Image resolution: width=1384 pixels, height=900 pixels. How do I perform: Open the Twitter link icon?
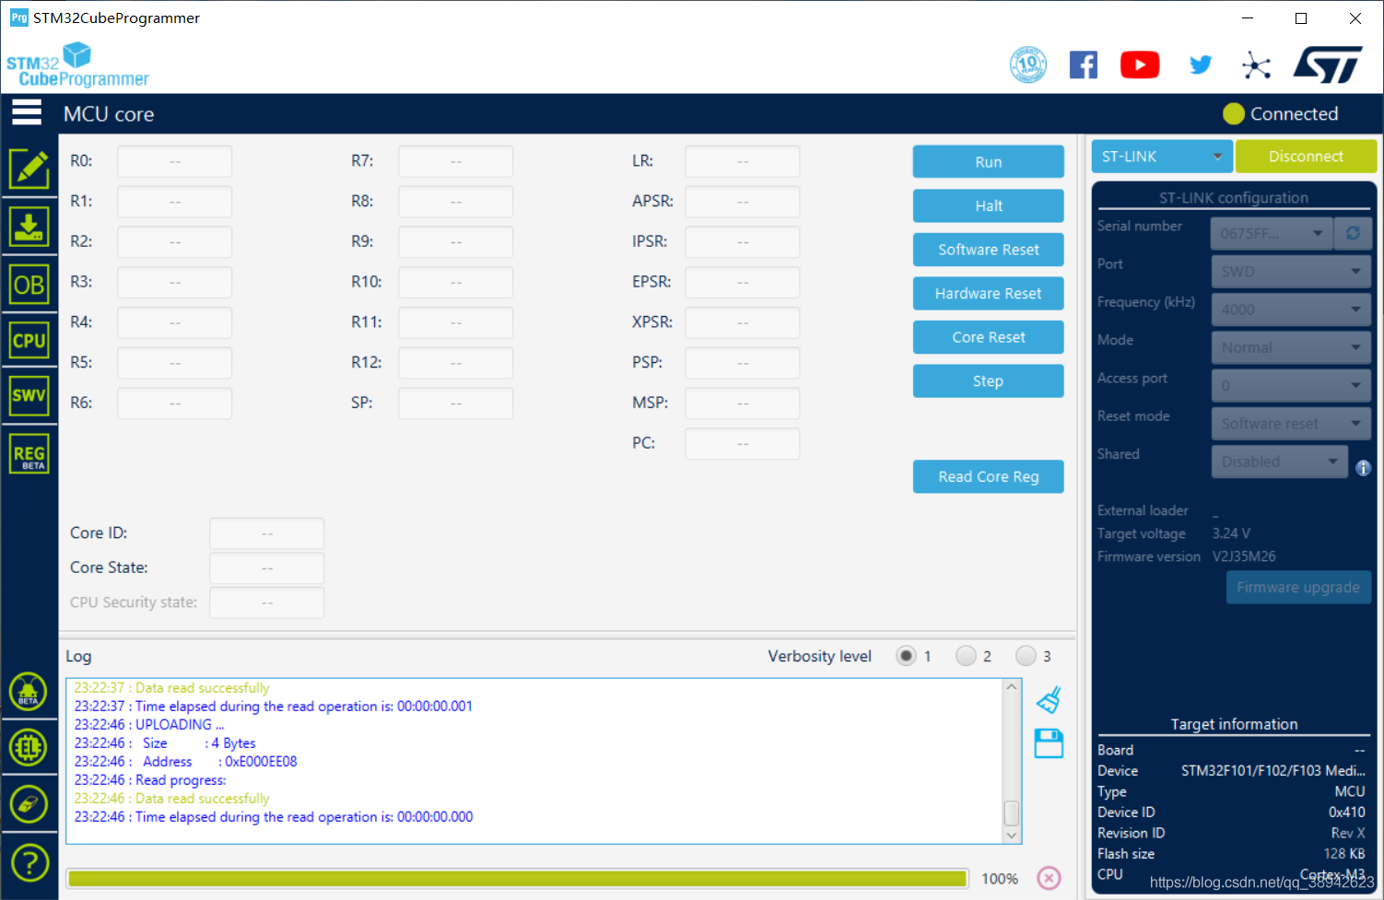pos(1200,64)
